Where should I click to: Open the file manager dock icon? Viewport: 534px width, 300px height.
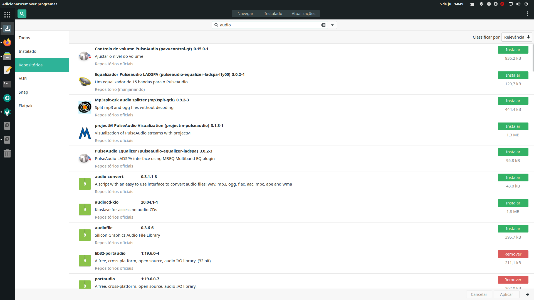tap(7, 56)
